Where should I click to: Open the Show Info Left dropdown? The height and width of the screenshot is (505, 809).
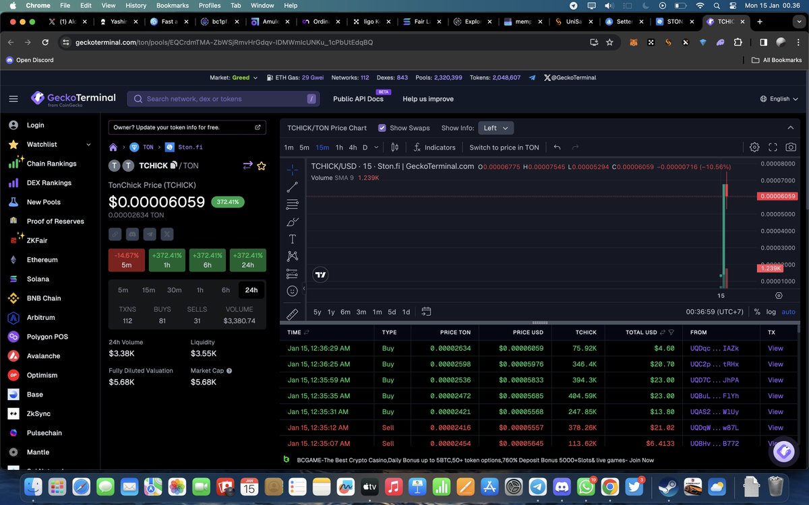[496, 128]
